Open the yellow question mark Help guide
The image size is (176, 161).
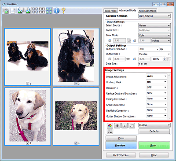tap(63, 11)
